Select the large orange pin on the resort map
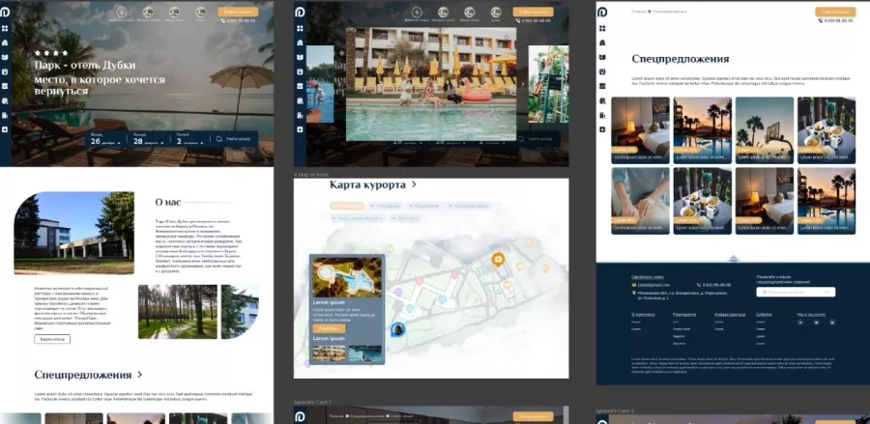Image resolution: width=870 pixels, height=424 pixels. (498, 259)
